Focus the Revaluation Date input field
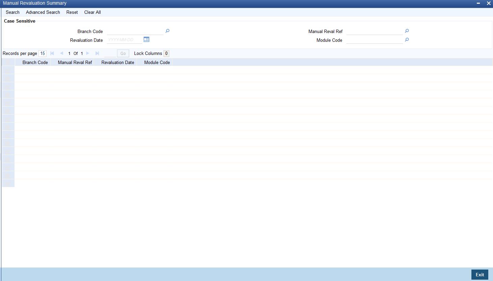Screen dimensions: 493x281 pyautogui.click(x=124, y=40)
